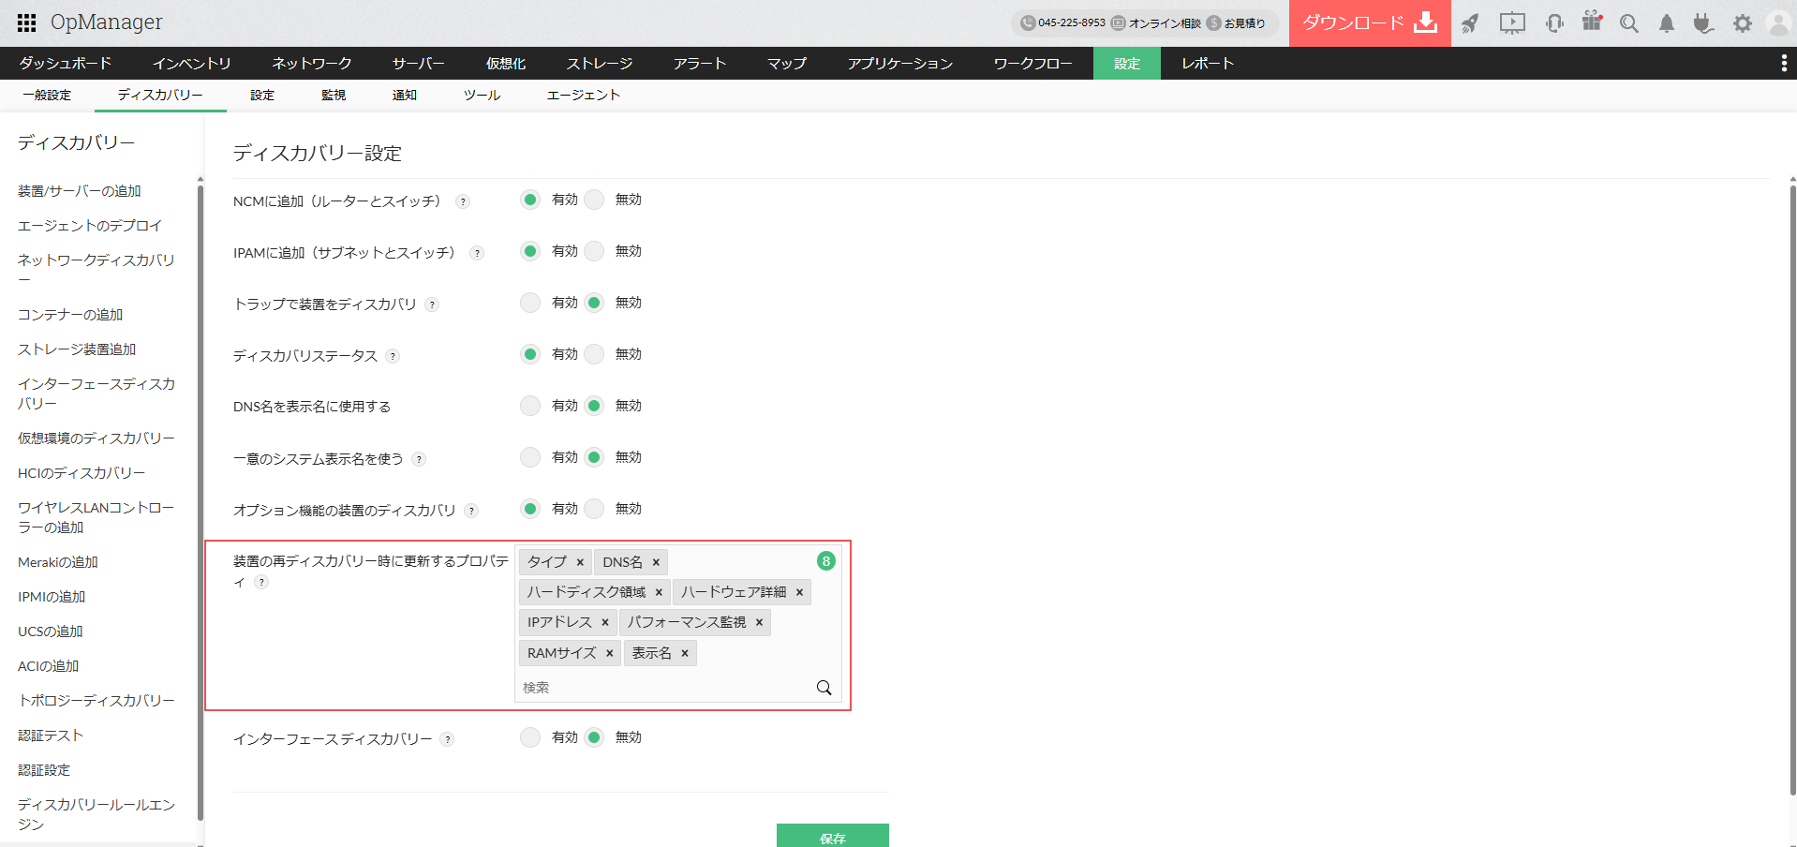Remove the パフォーマンス監視 tag

pos(759,622)
